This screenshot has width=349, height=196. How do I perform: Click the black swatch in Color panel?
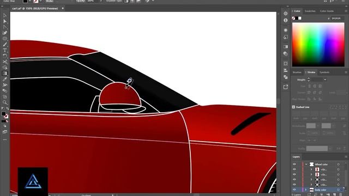tap(297, 18)
